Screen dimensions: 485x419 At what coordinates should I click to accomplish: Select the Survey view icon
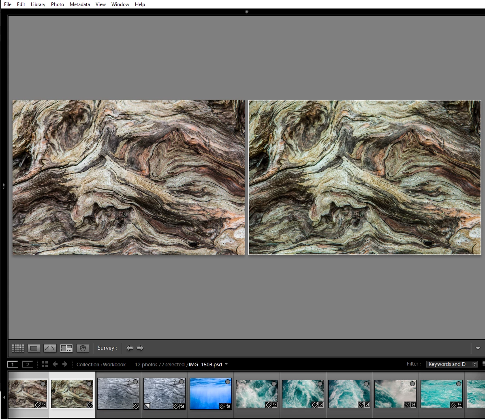pyautogui.click(x=66, y=348)
